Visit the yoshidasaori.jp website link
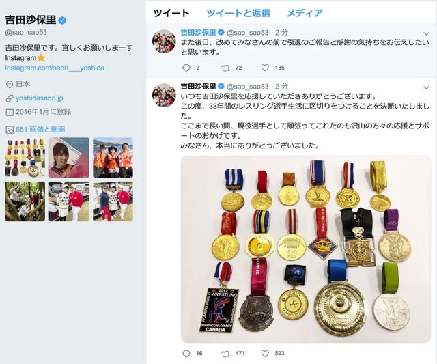This screenshot has height=364, width=437. point(40,98)
